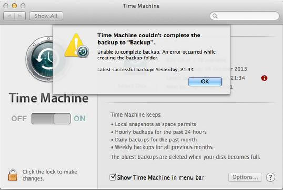Click 'Daily backups for the past month'
Screen dimensions: 283x190
[x=156, y=140]
